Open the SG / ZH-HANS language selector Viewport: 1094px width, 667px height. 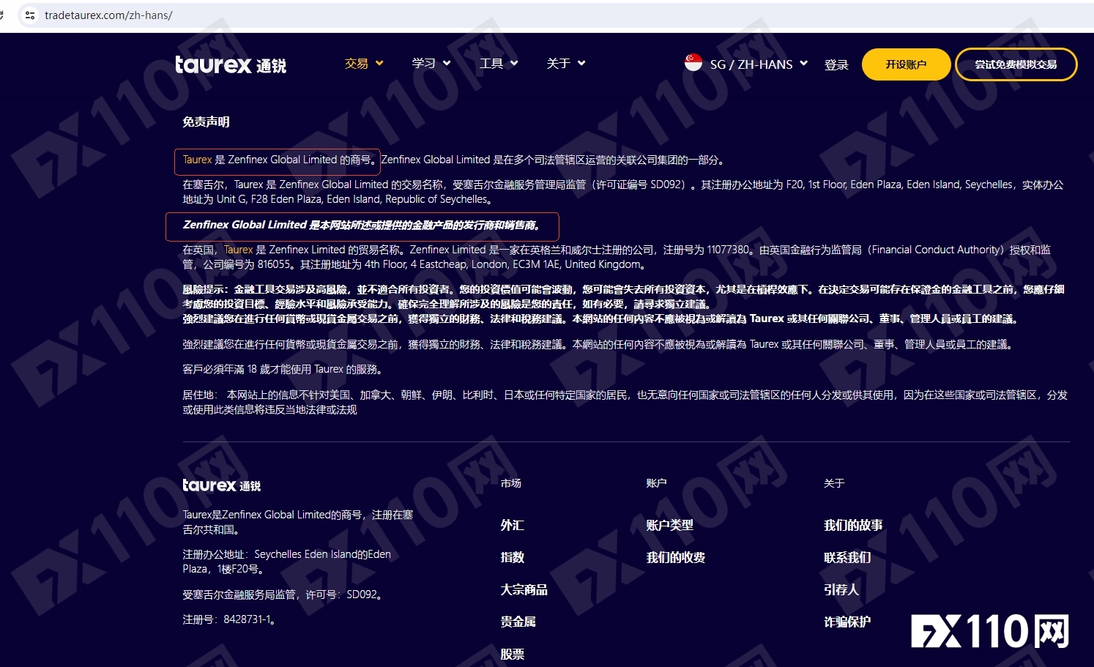[x=759, y=64]
